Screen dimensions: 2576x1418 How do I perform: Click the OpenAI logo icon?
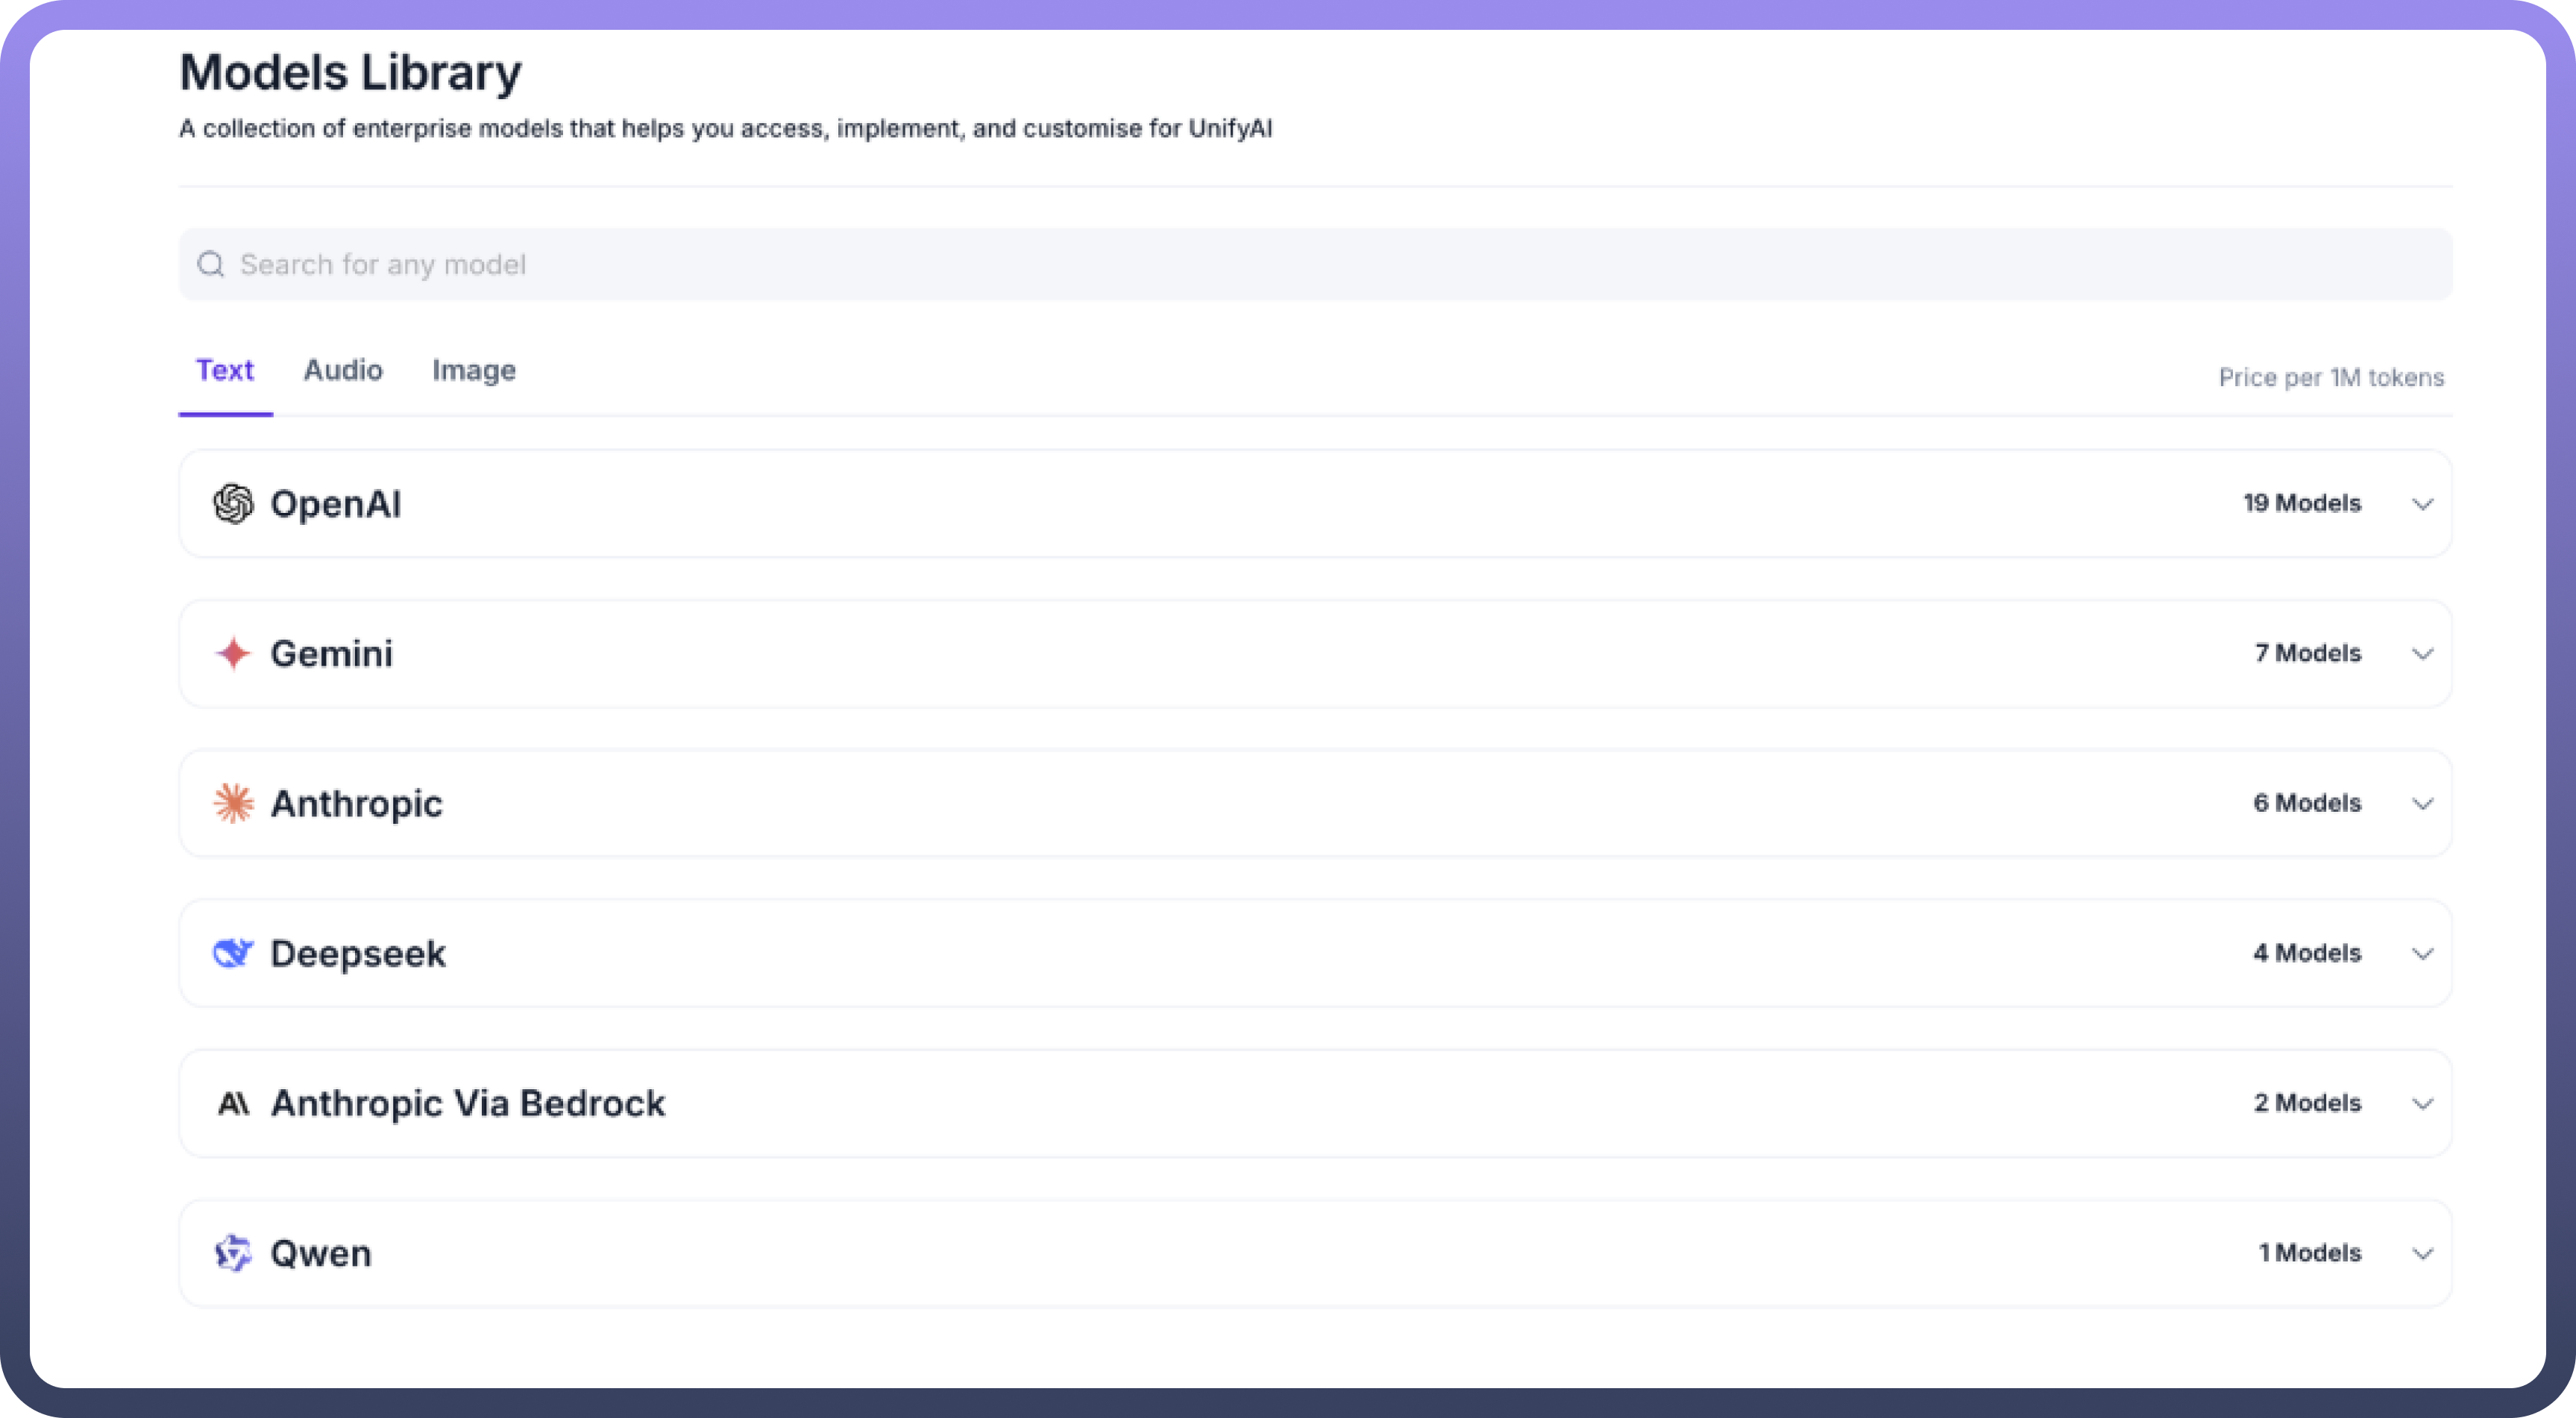pyautogui.click(x=233, y=504)
